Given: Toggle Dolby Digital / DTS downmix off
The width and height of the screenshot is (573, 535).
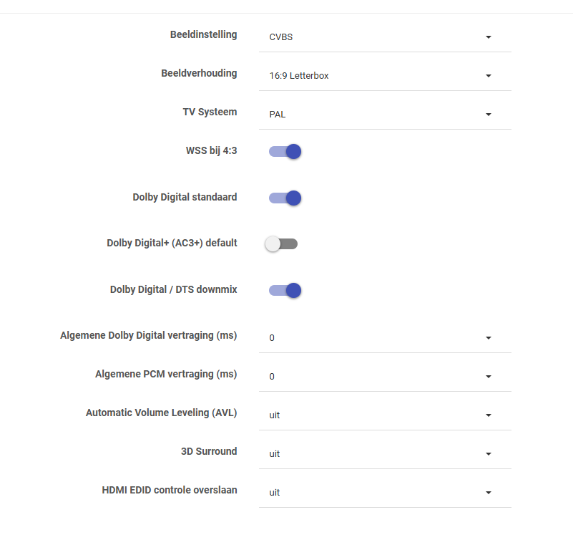Looking at the screenshot, I should (285, 291).
